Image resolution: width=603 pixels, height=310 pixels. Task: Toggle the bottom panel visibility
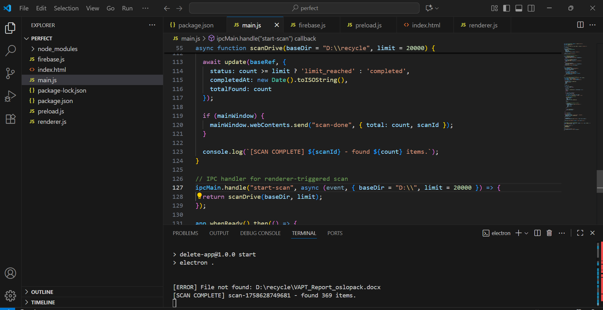tap(518, 8)
